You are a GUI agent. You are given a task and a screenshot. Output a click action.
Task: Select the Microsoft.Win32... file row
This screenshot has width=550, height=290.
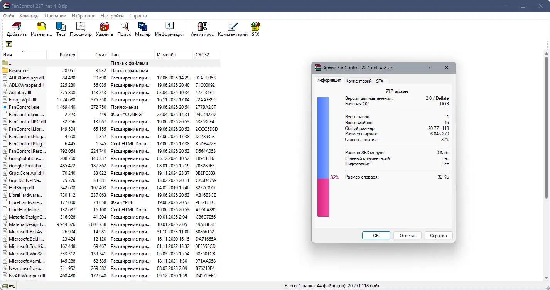110,253
